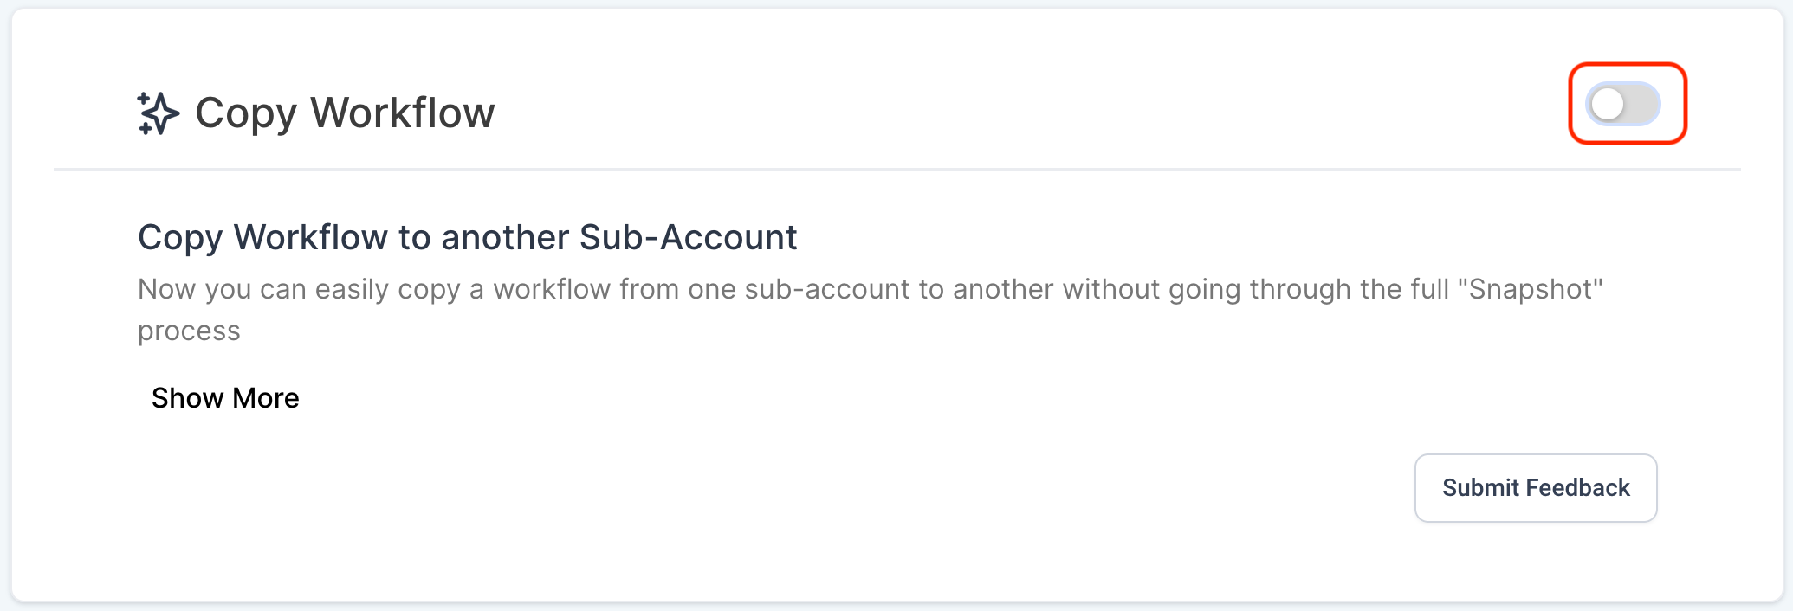The height and width of the screenshot is (611, 1793).
Task: Click the small plus sparkle below the star
Action: coord(145,130)
